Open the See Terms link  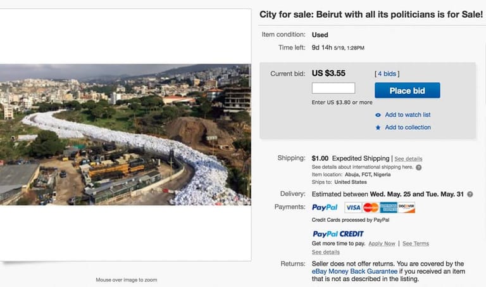tap(416, 243)
